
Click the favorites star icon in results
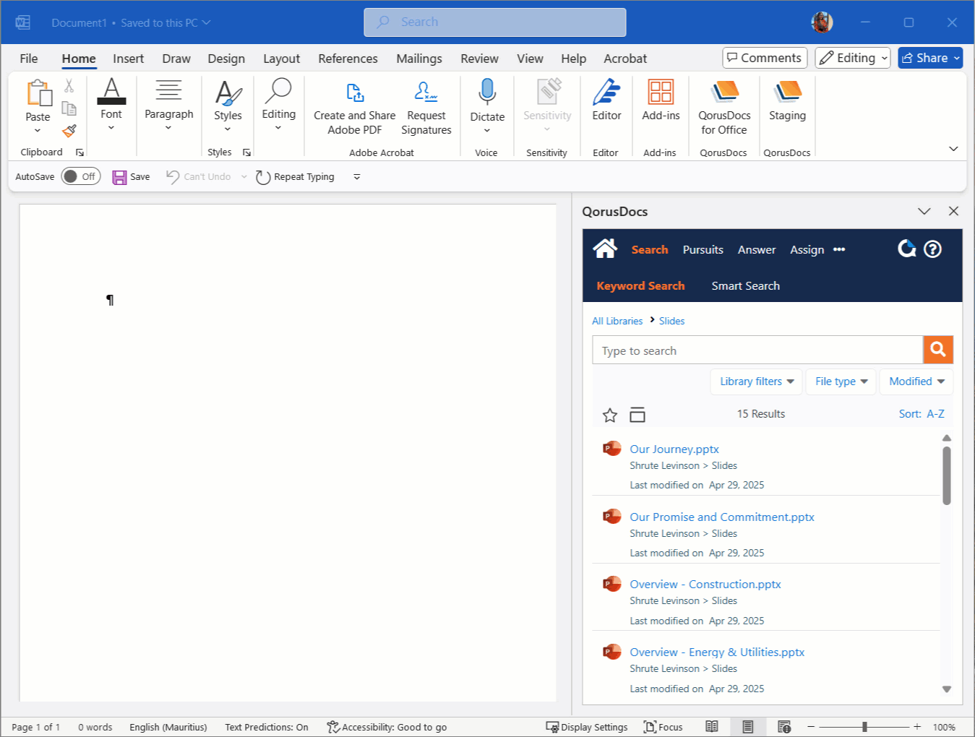[x=610, y=415]
